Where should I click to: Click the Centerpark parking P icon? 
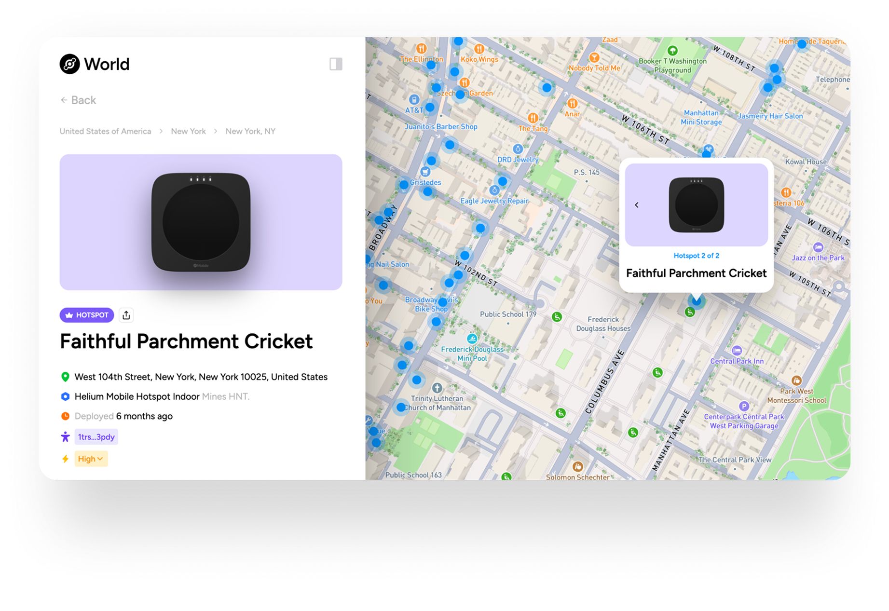pos(744,406)
